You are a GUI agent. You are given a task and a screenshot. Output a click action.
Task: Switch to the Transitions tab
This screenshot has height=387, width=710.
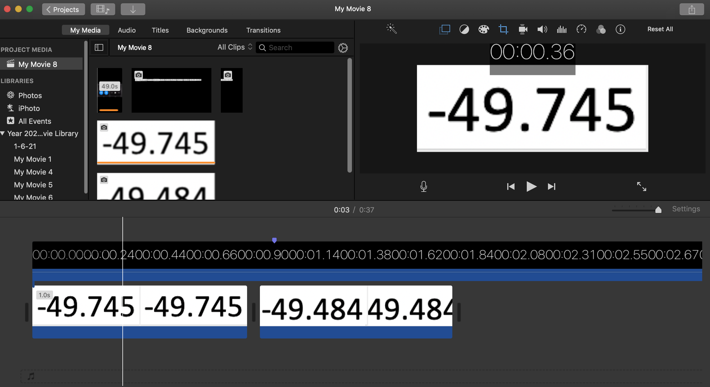pos(263,30)
